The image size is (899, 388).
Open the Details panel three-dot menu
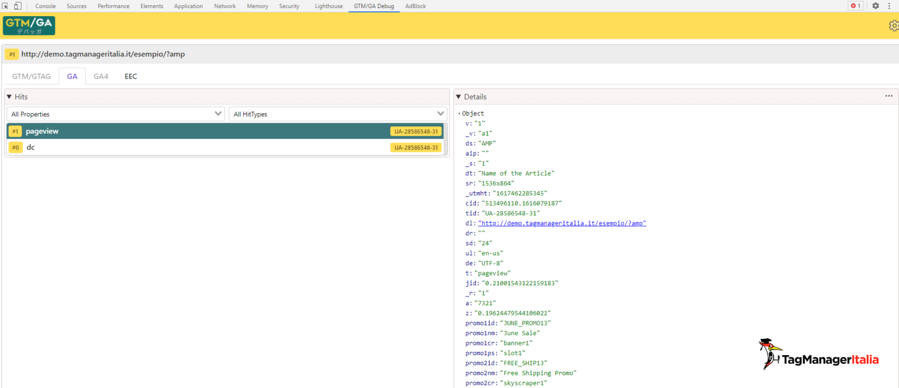[x=889, y=96]
